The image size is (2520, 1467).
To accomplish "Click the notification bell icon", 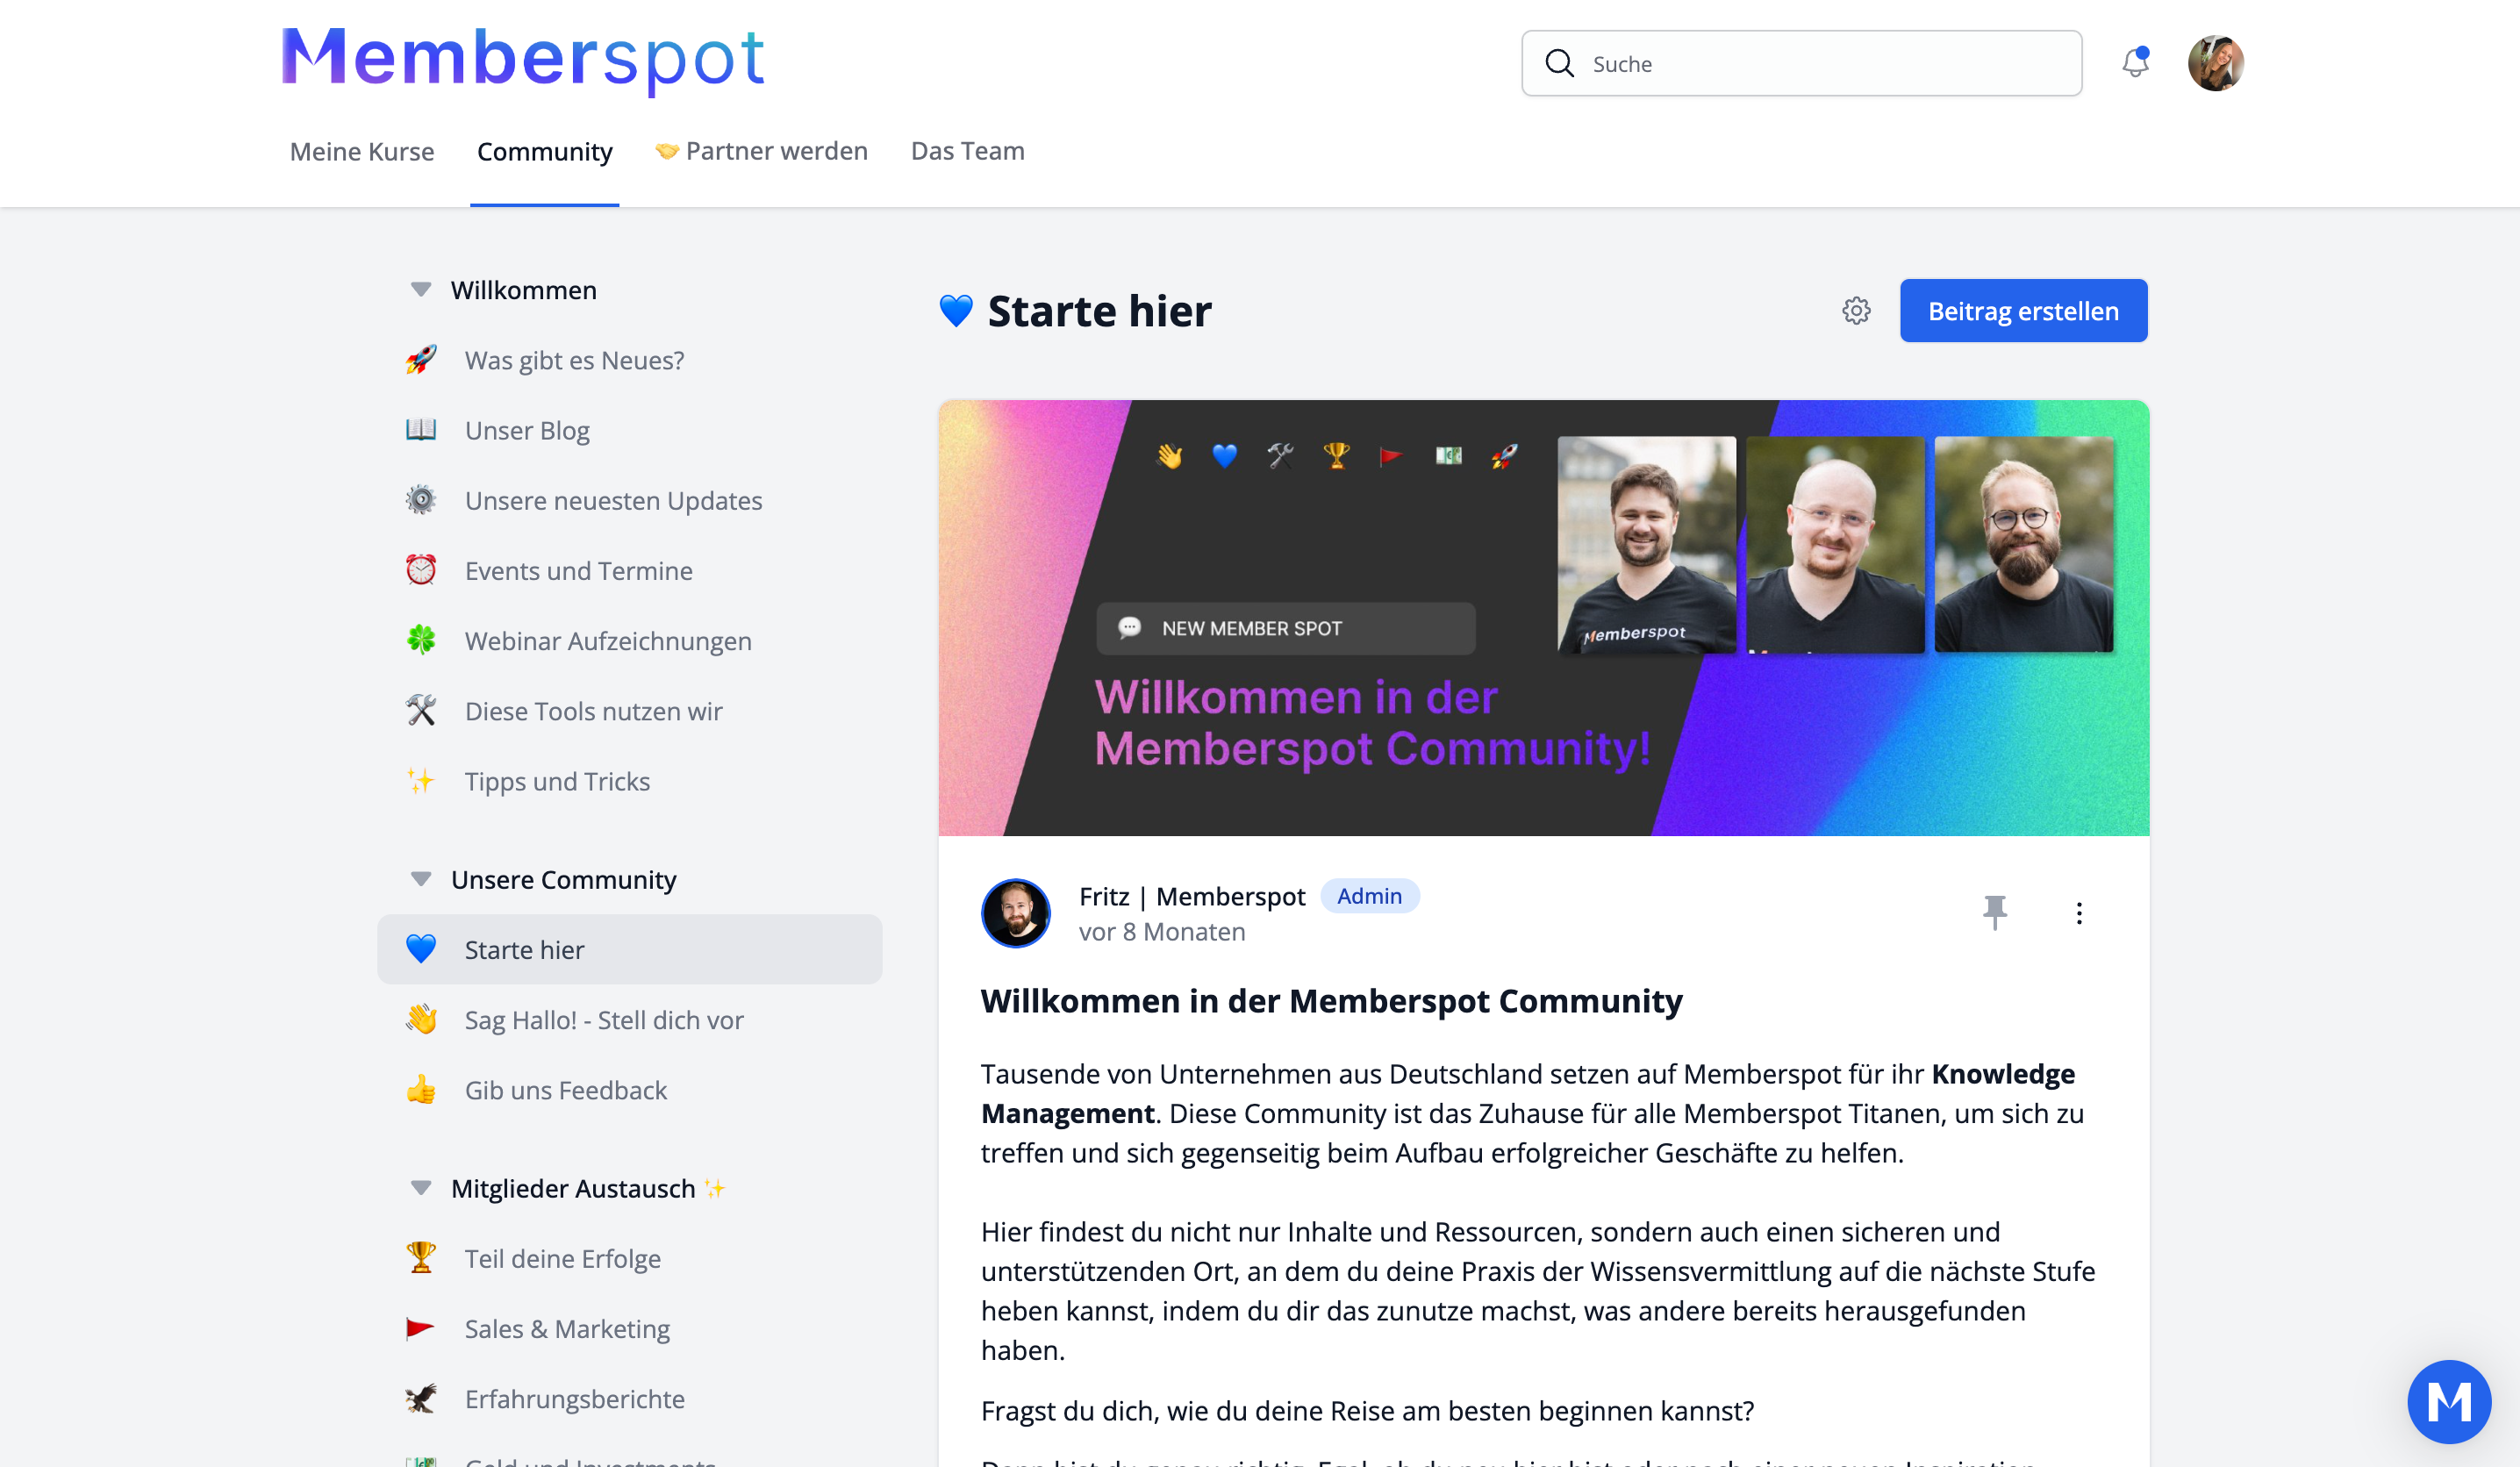I will click(x=2134, y=63).
